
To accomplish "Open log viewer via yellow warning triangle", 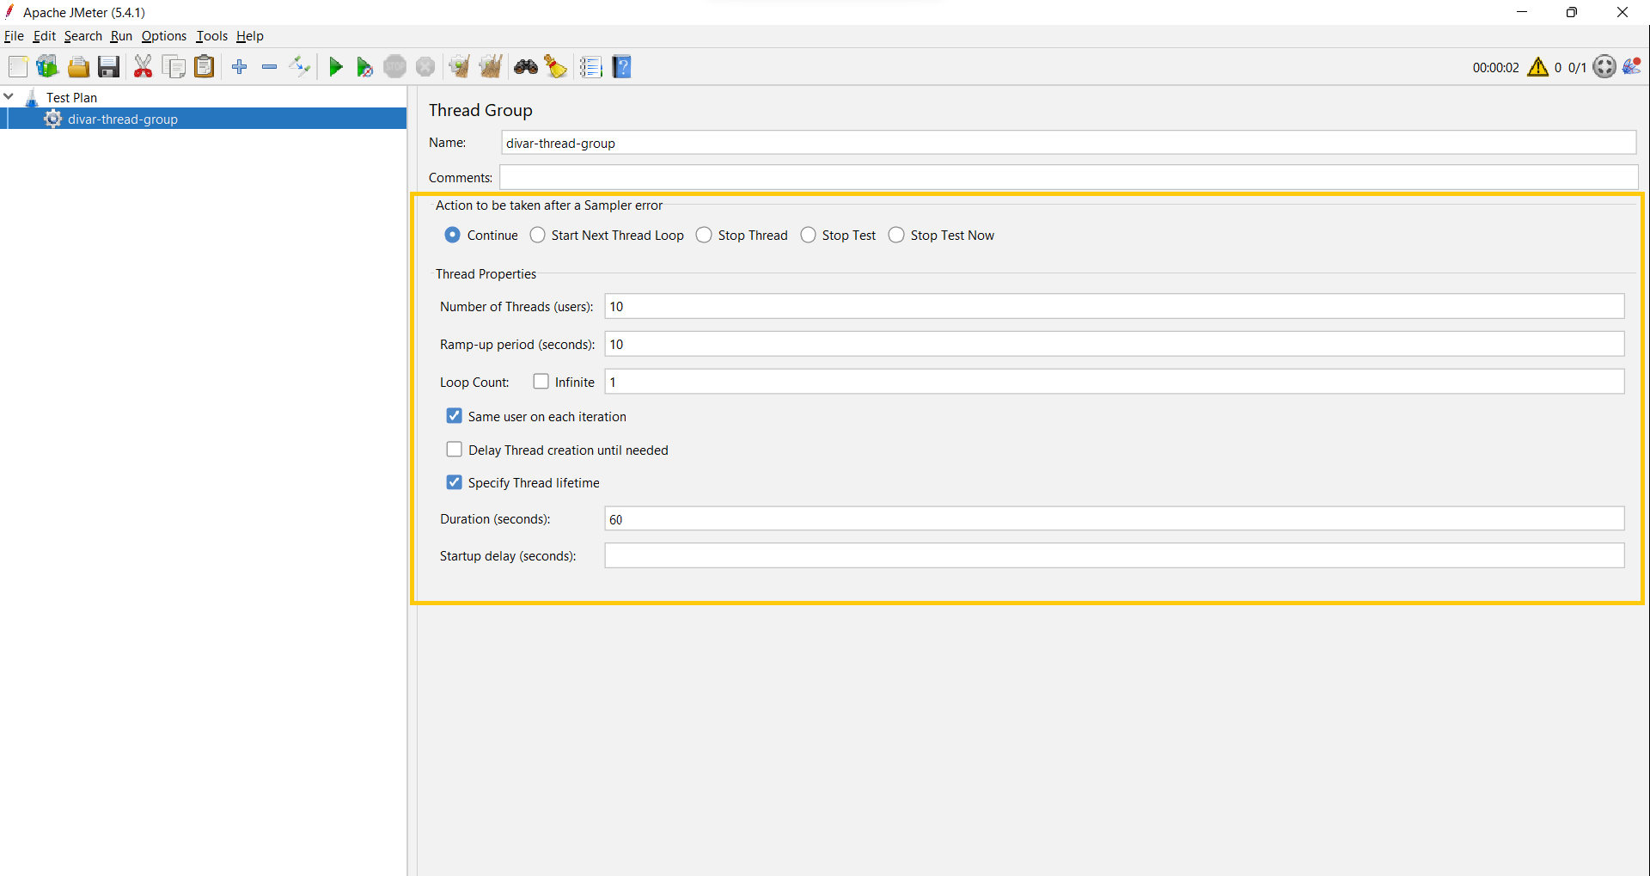I will 1538,67.
